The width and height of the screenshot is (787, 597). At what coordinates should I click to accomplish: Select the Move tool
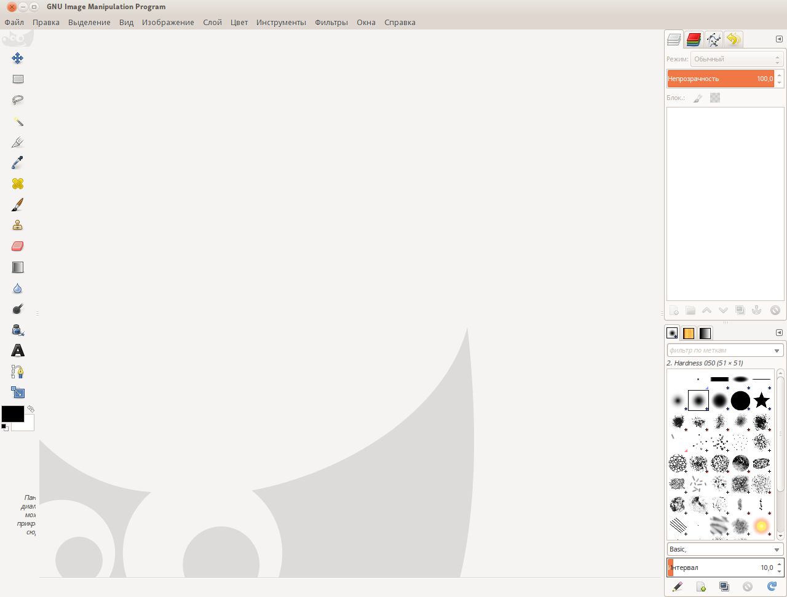17,58
